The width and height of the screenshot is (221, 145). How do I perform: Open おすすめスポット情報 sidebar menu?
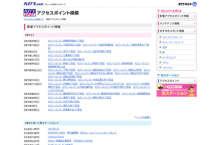click(x=176, y=31)
